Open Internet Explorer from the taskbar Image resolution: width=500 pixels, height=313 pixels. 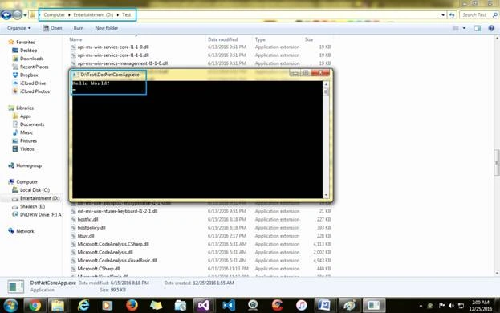point(83,305)
